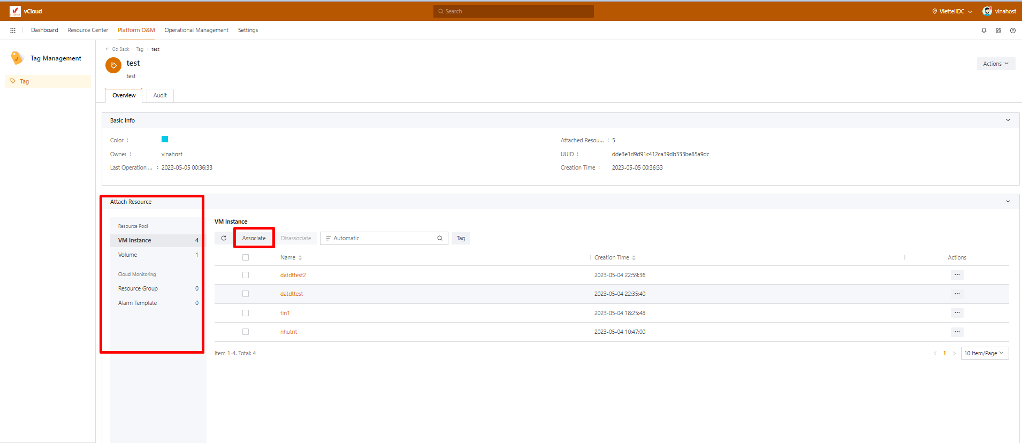Collapse the Basic Info section chevron
The height and width of the screenshot is (443, 1022).
[x=1008, y=120]
